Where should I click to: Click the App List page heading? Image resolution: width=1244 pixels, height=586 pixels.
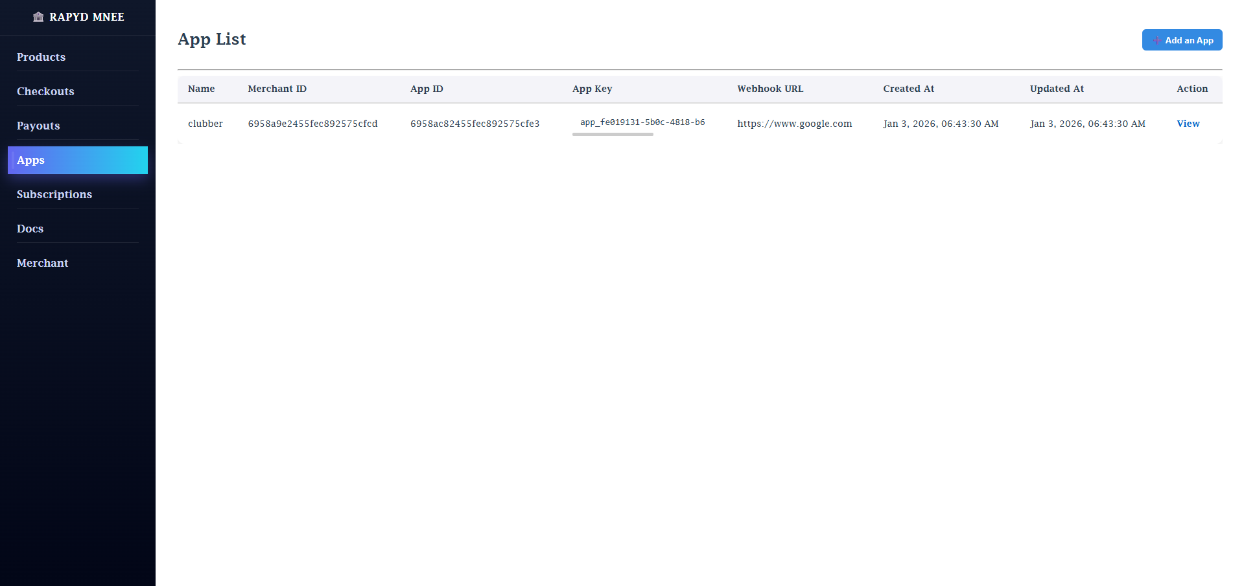[x=212, y=39]
